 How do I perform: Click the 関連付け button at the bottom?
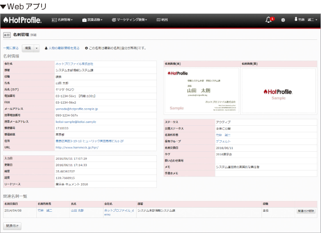[12, 226]
